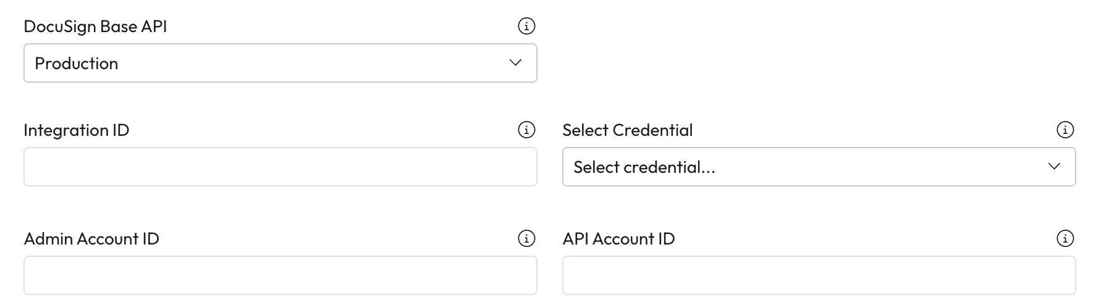Place cursor in the empty field under Integration ID
This screenshot has height=305, width=1096.
point(280,167)
